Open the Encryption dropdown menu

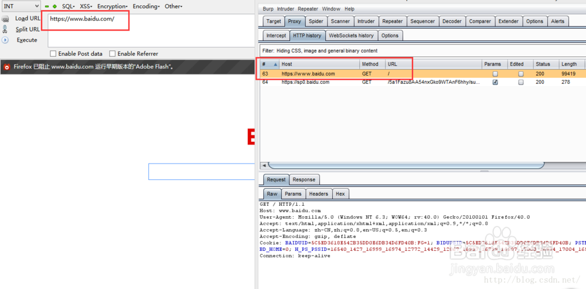[x=113, y=6]
